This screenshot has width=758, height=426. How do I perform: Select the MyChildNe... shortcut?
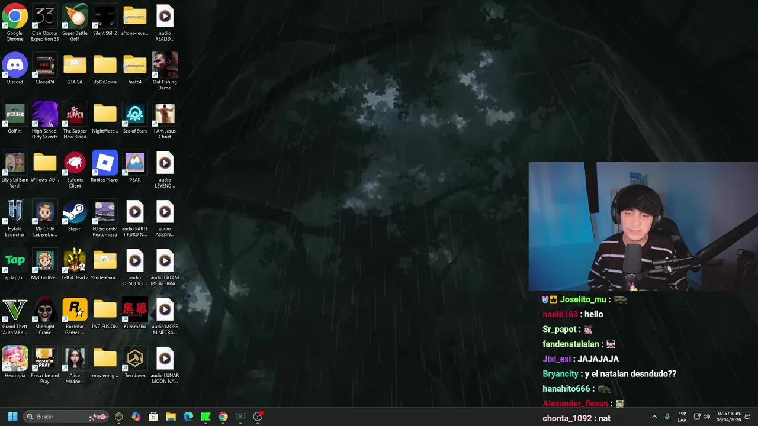pos(45,265)
